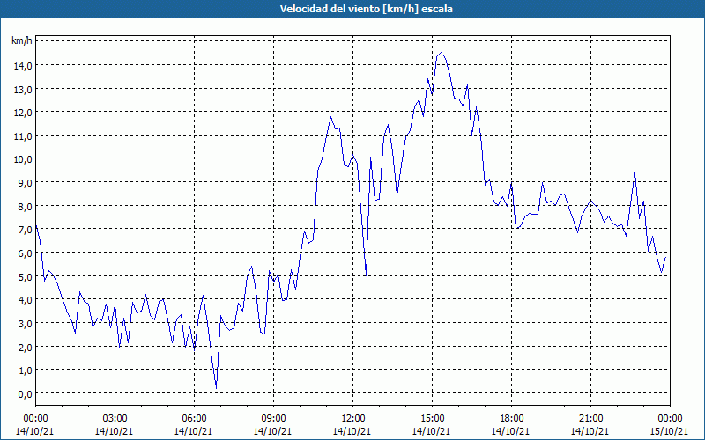705x440 pixels.
Task: Select the '10,0' y-axis value
Action: [23, 159]
